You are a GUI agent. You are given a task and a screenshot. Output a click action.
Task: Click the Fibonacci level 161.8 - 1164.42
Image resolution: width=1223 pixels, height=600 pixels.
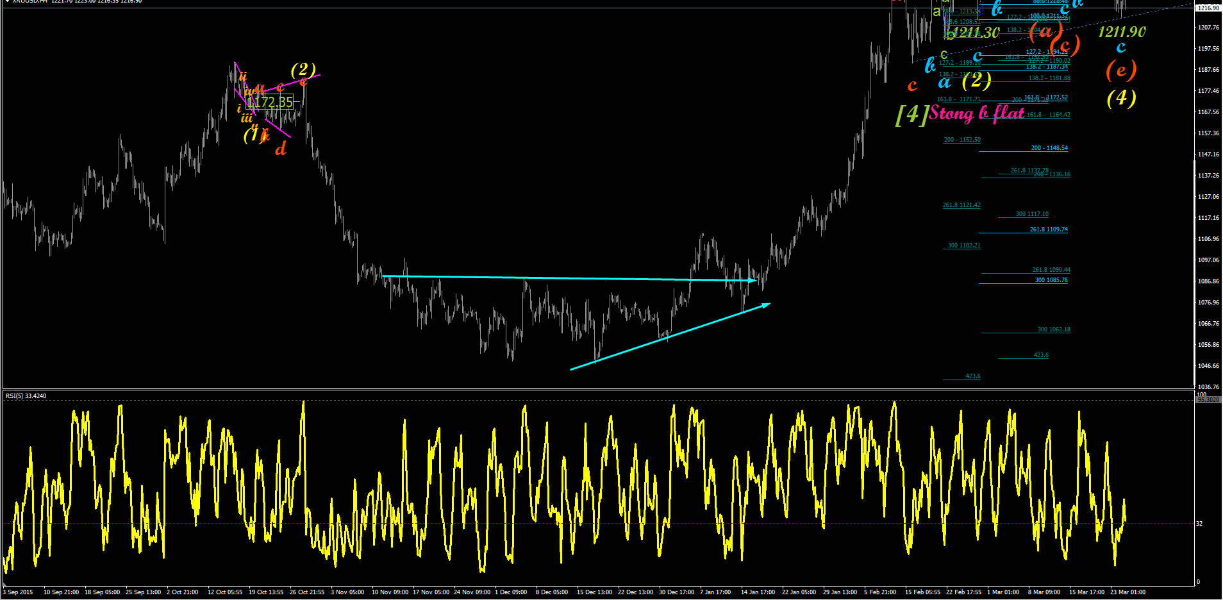click(1048, 115)
